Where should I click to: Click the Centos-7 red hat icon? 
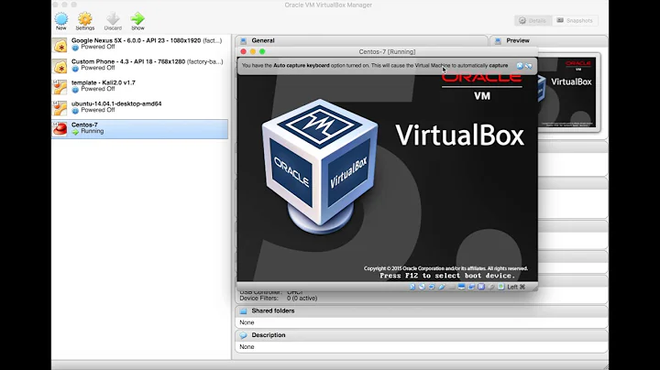click(x=60, y=129)
